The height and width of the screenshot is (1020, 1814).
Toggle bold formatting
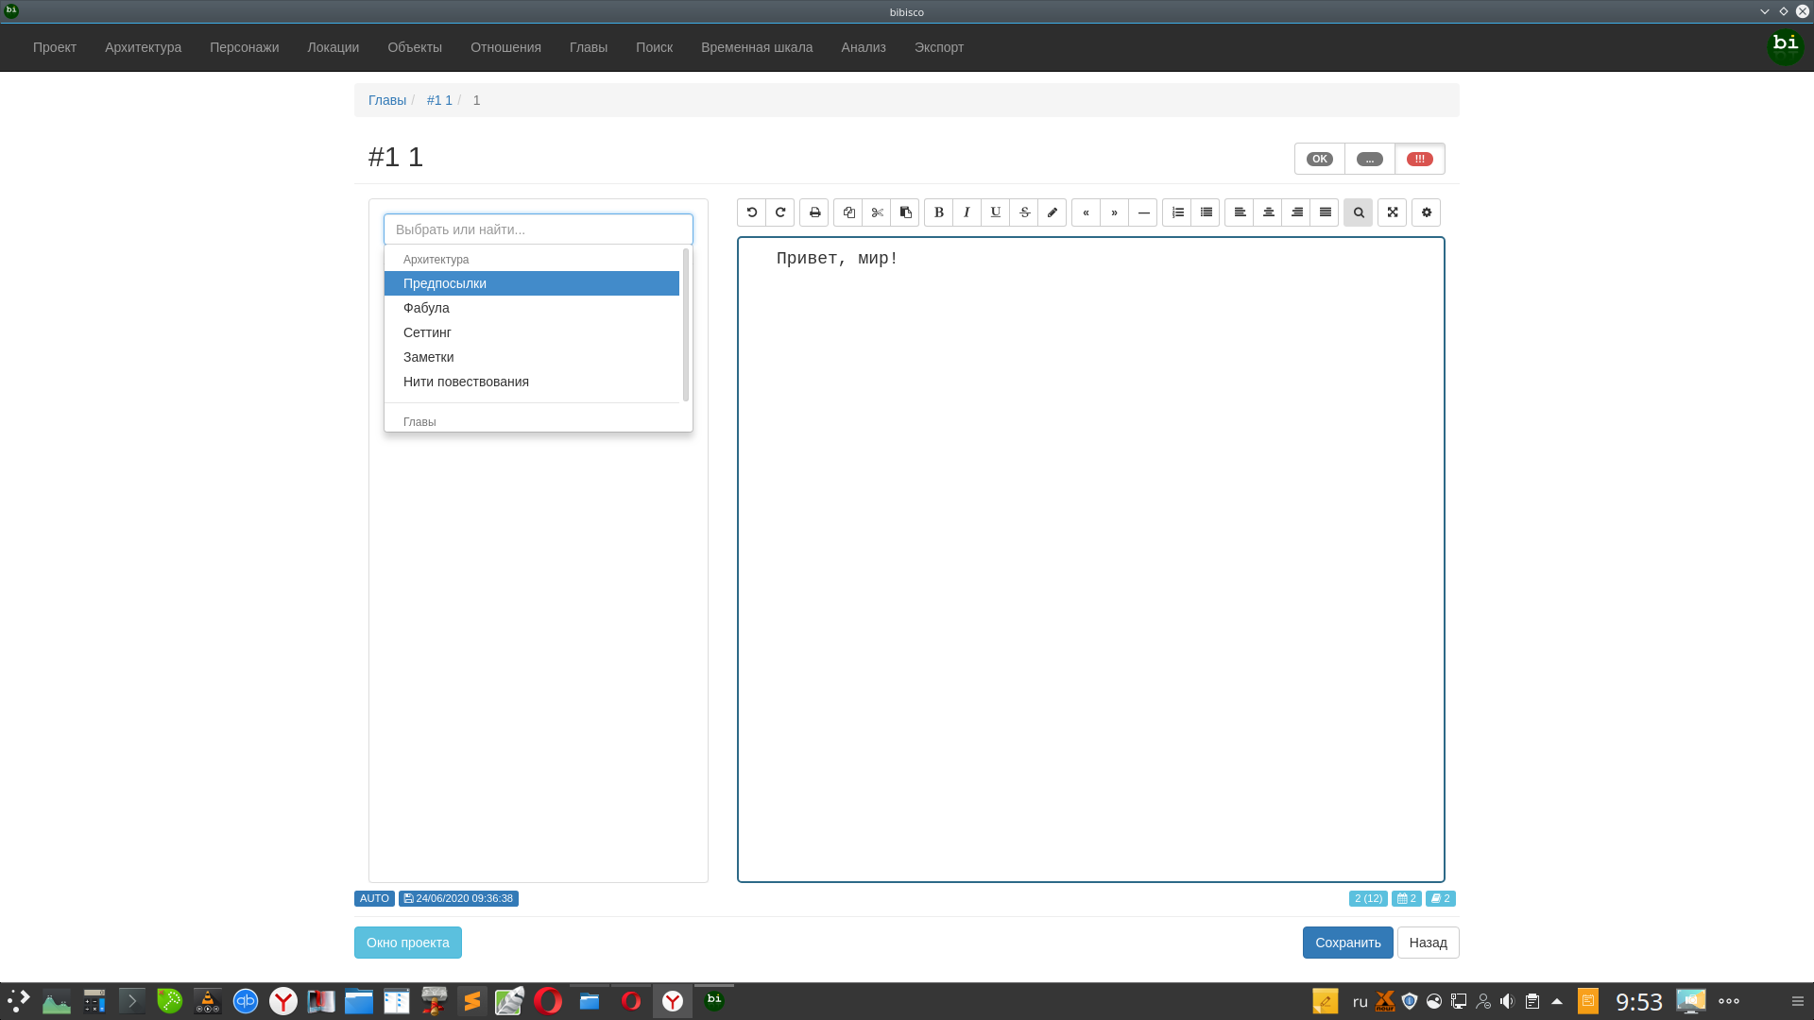click(x=938, y=212)
